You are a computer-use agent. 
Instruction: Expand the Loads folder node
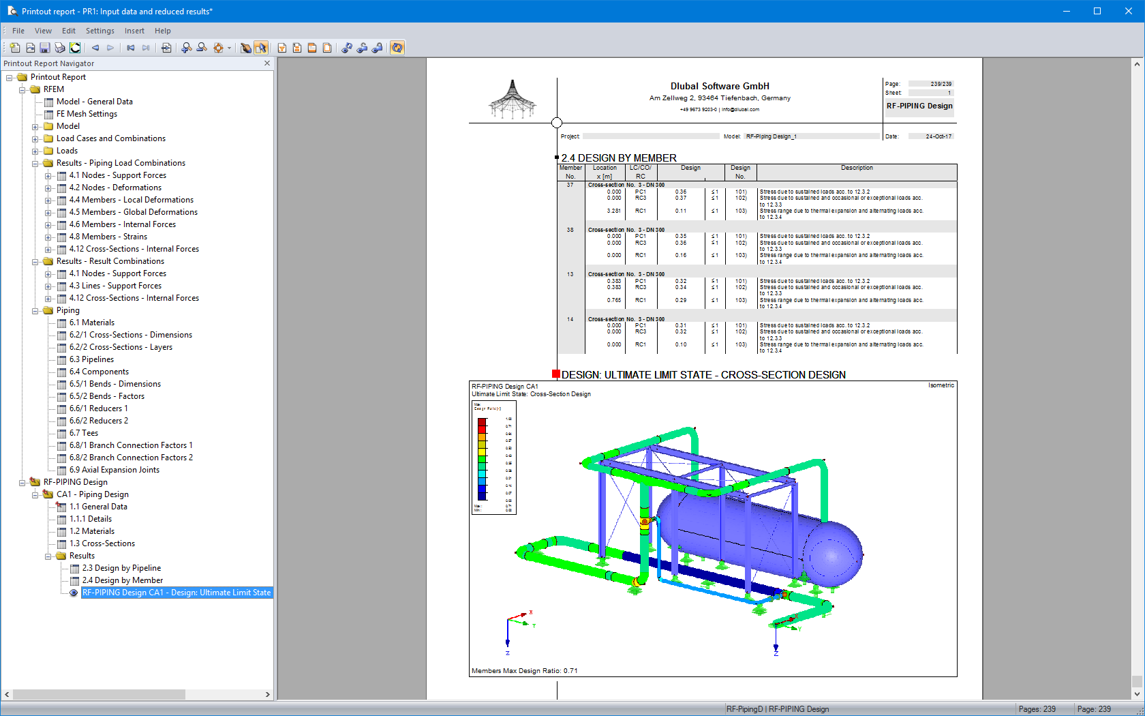pos(35,151)
